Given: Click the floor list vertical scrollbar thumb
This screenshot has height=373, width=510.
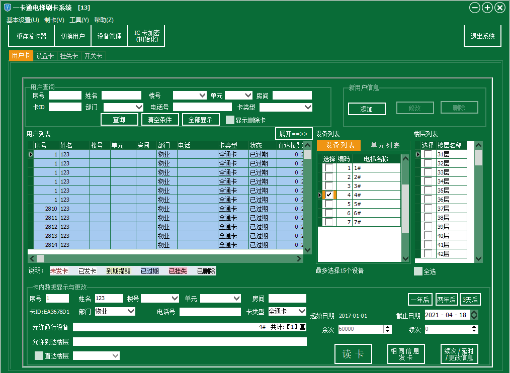Looking at the screenshot, I should 478,158.
